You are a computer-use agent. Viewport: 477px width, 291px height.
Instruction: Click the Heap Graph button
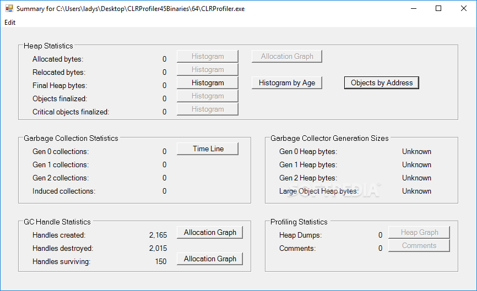tap(419, 232)
